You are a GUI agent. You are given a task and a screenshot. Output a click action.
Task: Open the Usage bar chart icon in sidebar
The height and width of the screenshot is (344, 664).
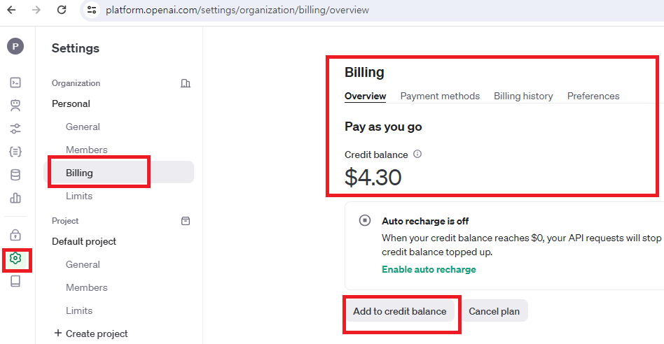15,198
